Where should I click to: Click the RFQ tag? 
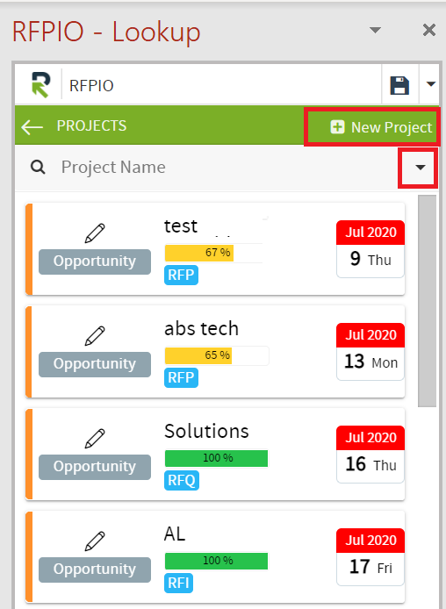pos(182,480)
